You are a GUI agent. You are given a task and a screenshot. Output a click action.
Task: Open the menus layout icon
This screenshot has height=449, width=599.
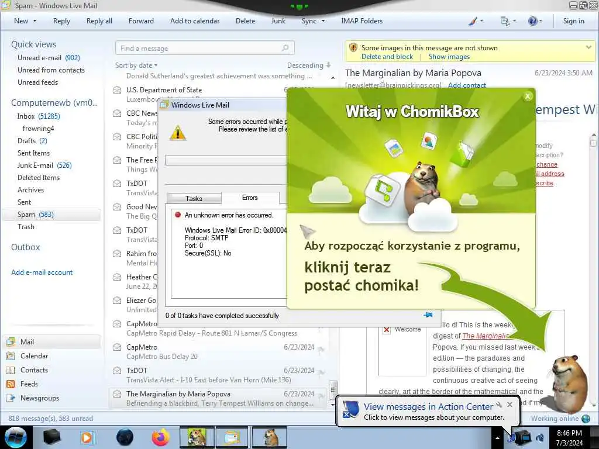click(x=505, y=21)
